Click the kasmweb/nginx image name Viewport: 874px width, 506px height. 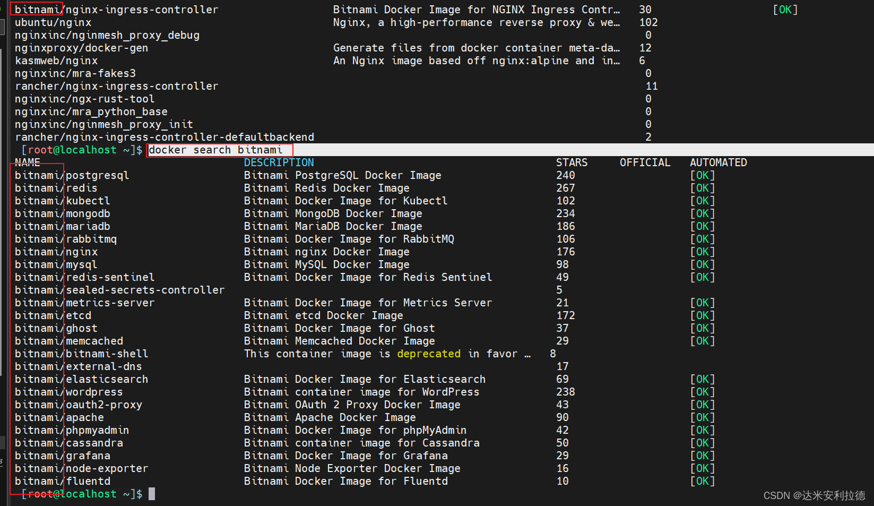(56, 61)
